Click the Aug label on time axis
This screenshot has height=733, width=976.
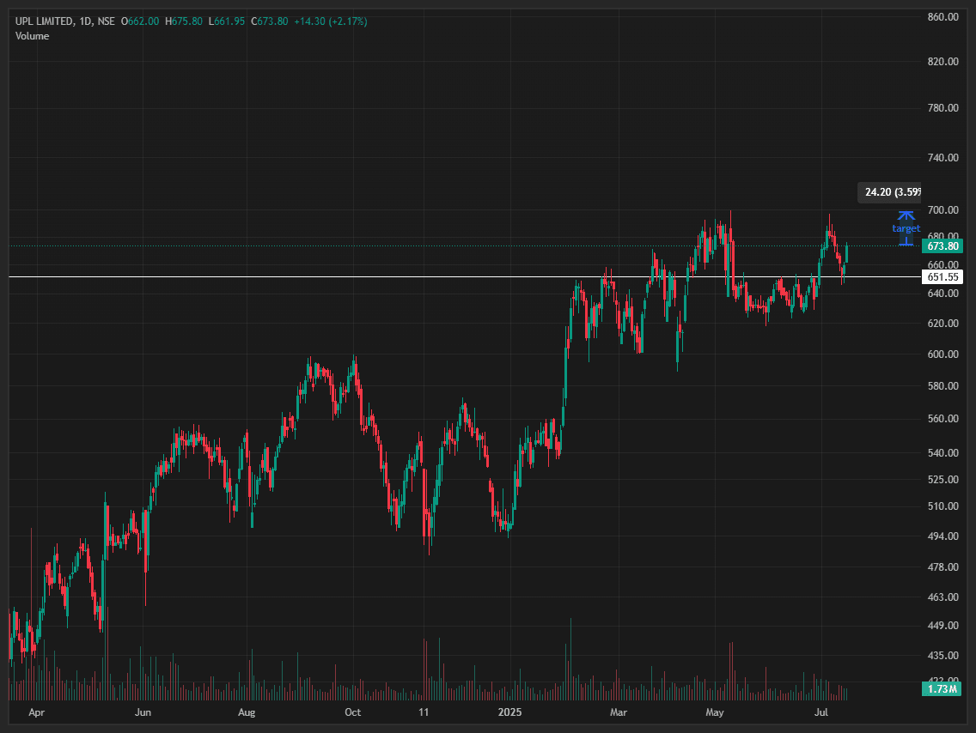click(247, 712)
